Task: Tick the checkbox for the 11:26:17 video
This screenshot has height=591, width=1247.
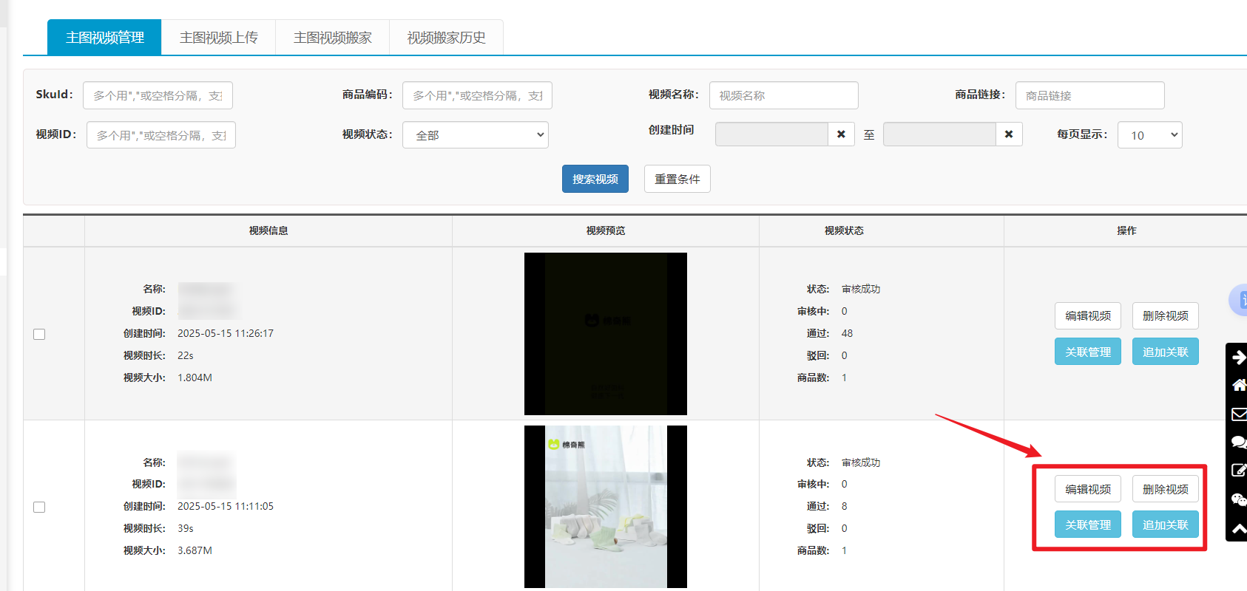Action: coord(39,335)
